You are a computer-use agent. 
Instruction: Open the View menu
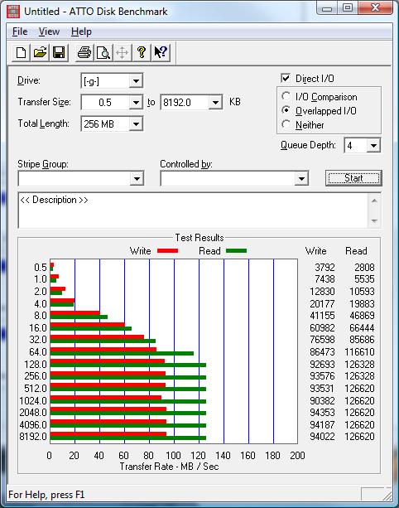click(x=49, y=31)
